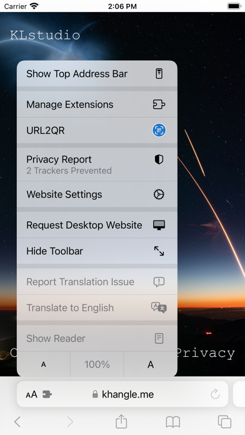Tap the Manage Extensions puzzle icon
This screenshot has height=435, width=245.
click(x=159, y=104)
